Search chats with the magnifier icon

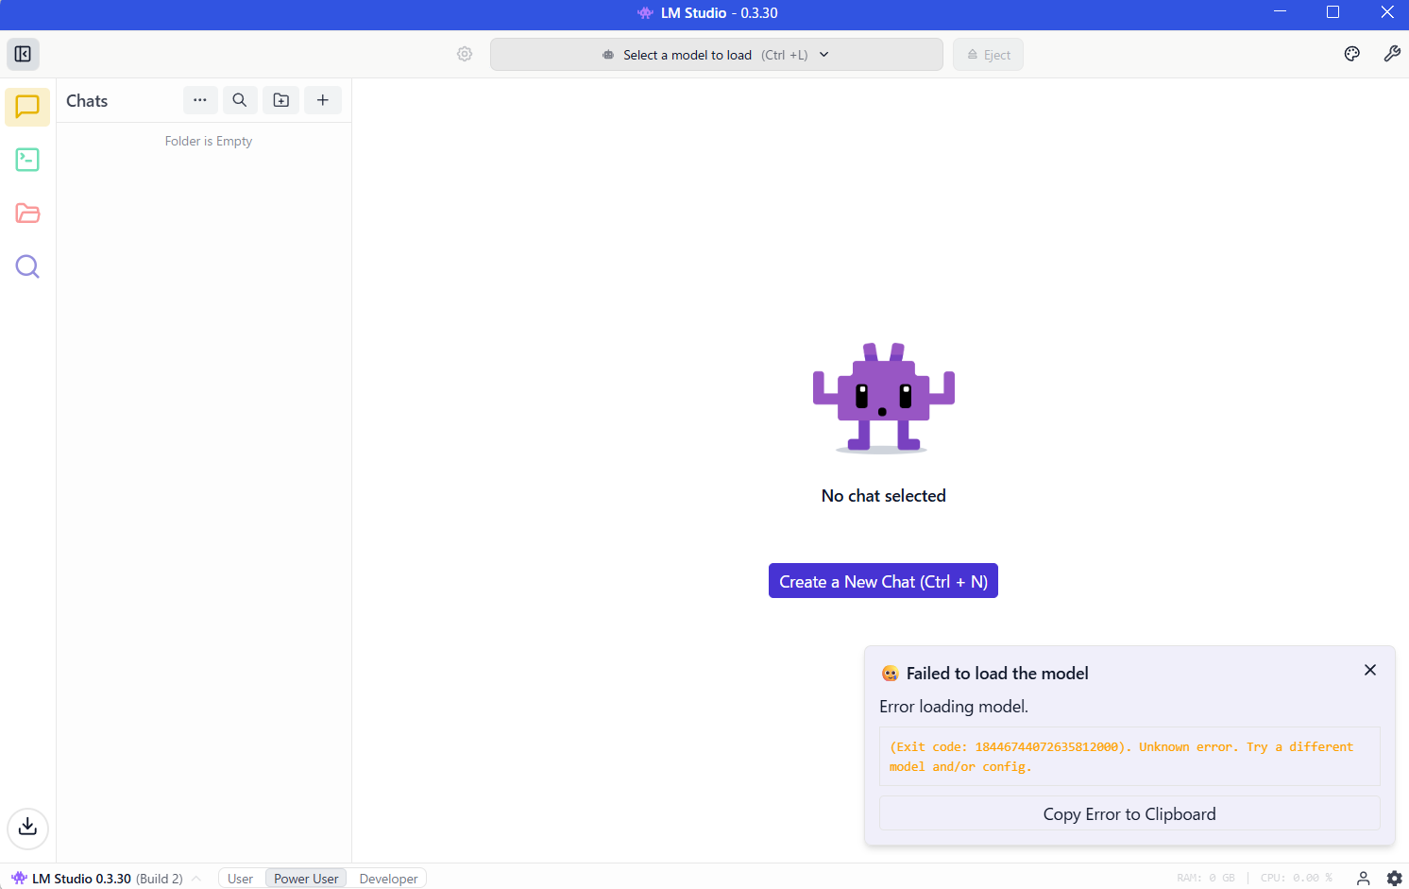[x=240, y=100]
